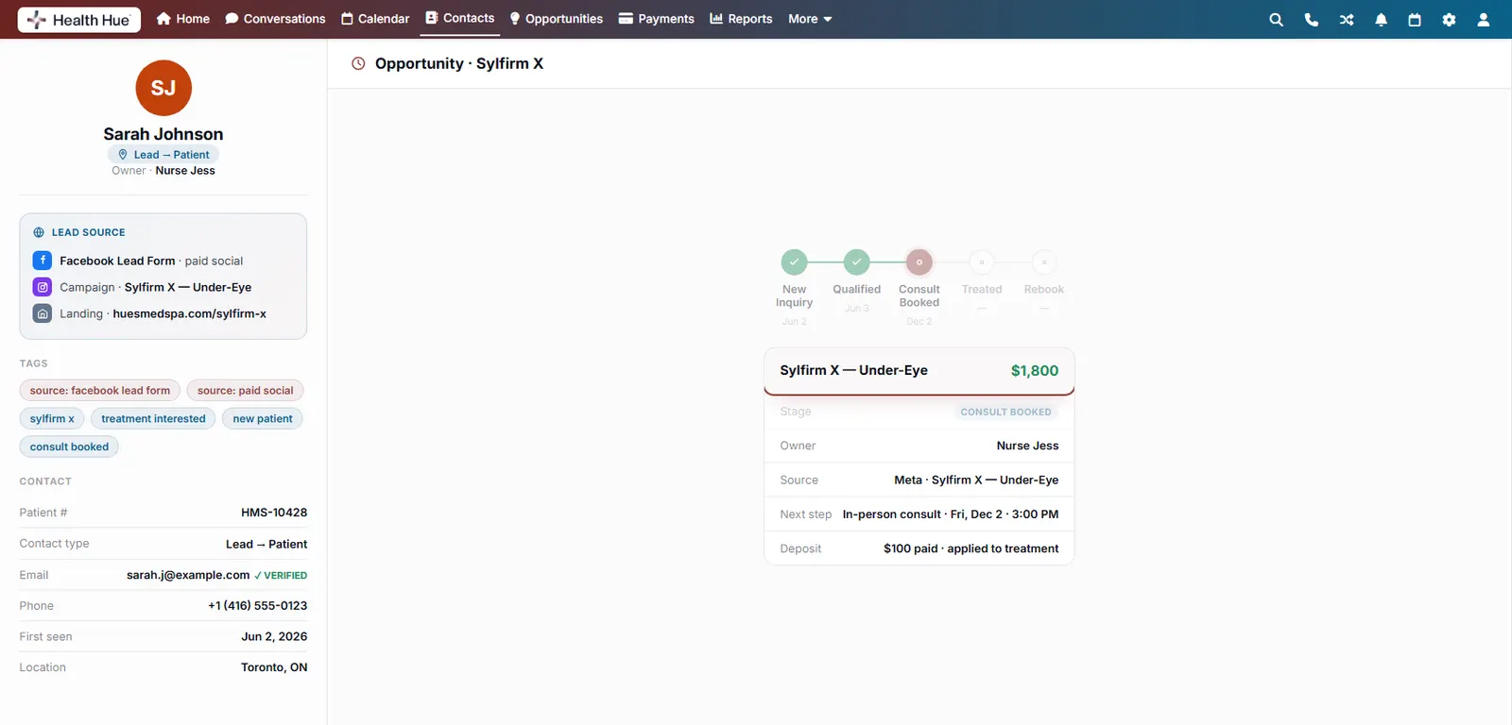Click the landing page house icon
1512x725 pixels.
pos(43,313)
